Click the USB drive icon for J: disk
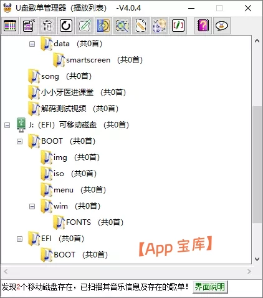Screen dimensions: 263x298 [21, 125]
